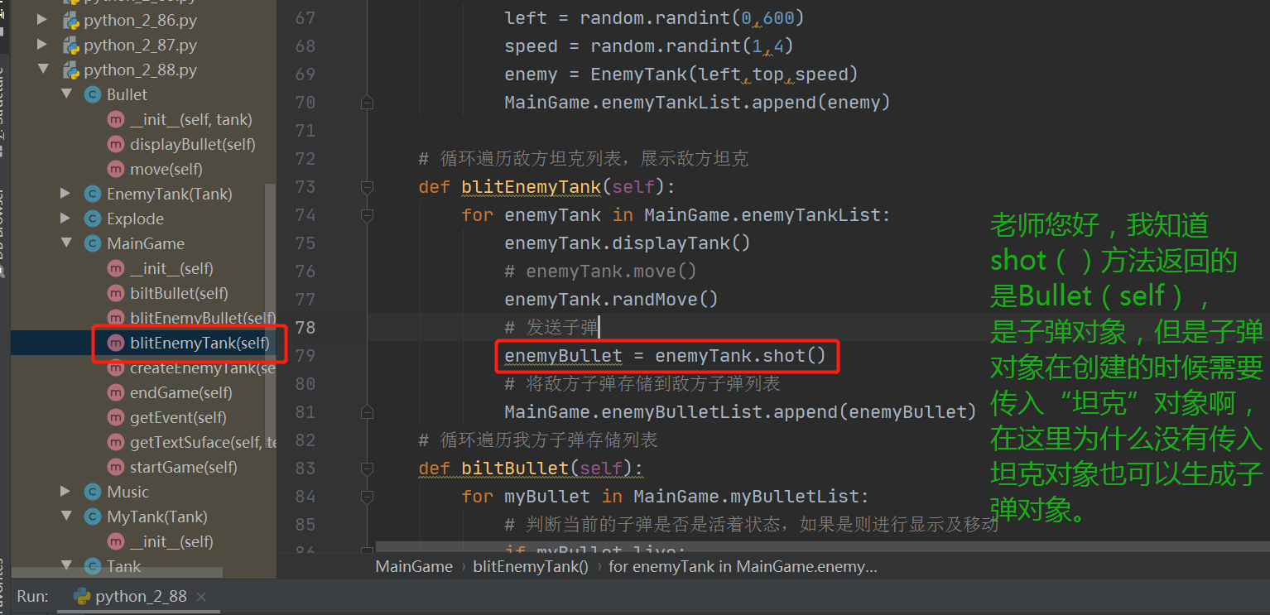Click the Bullet class icon
This screenshot has width=1270, height=615.
pyautogui.click(x=94, y=95)
